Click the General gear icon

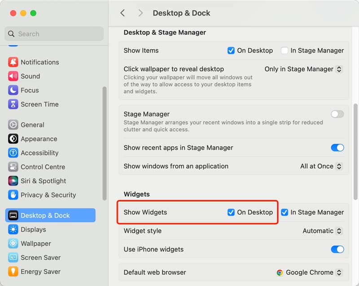pos(13,125)
